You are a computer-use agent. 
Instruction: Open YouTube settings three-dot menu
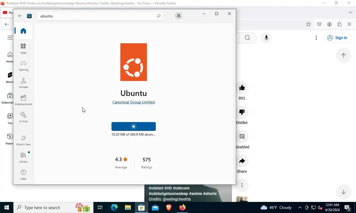[x=316, y=38]
